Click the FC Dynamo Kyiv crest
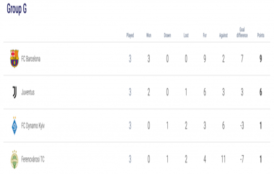This screenshot has width=274, height=174. pyautogui.click(x=14, y=126)
